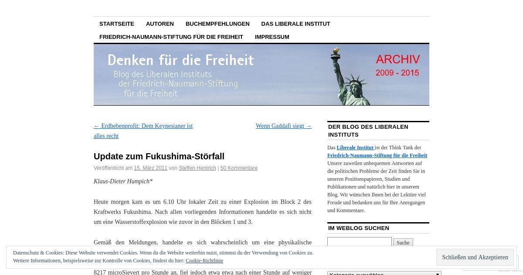Click the byline Klaus-Dieter Humpich*
Viewport: 523px width, 275px height.
(123, 181)
